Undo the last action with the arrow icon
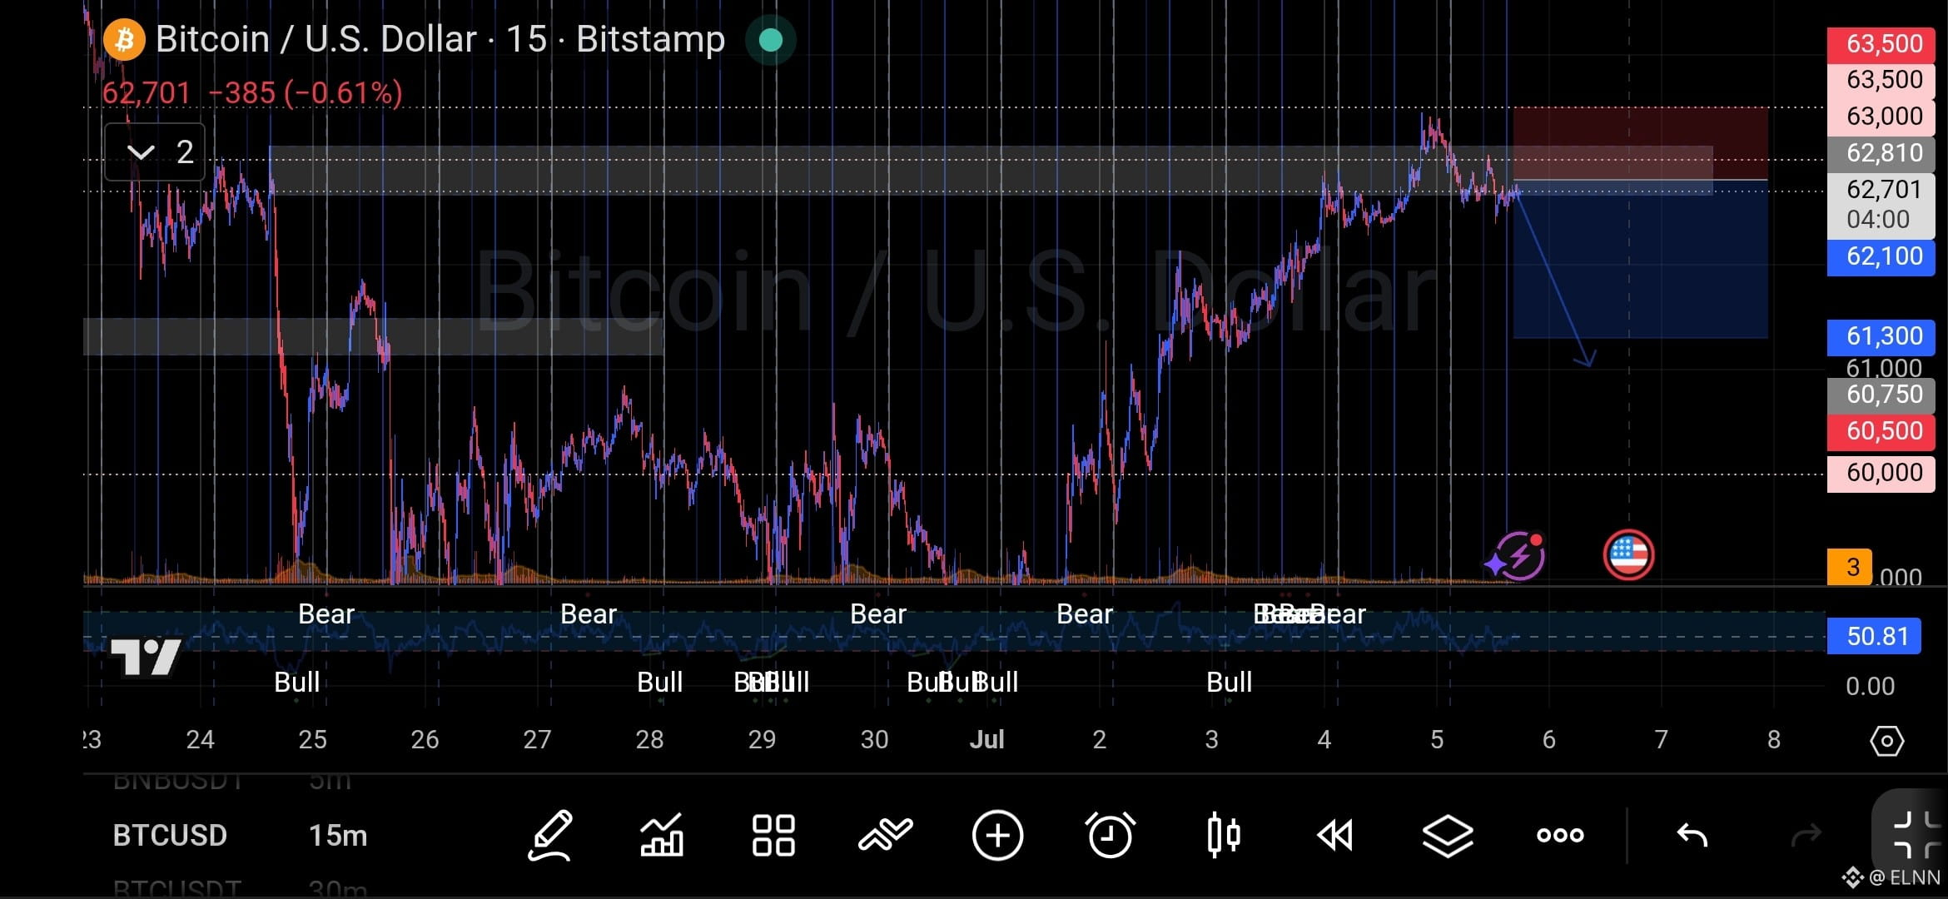This screenshot has width=1948, height=899. point(1692,834)
